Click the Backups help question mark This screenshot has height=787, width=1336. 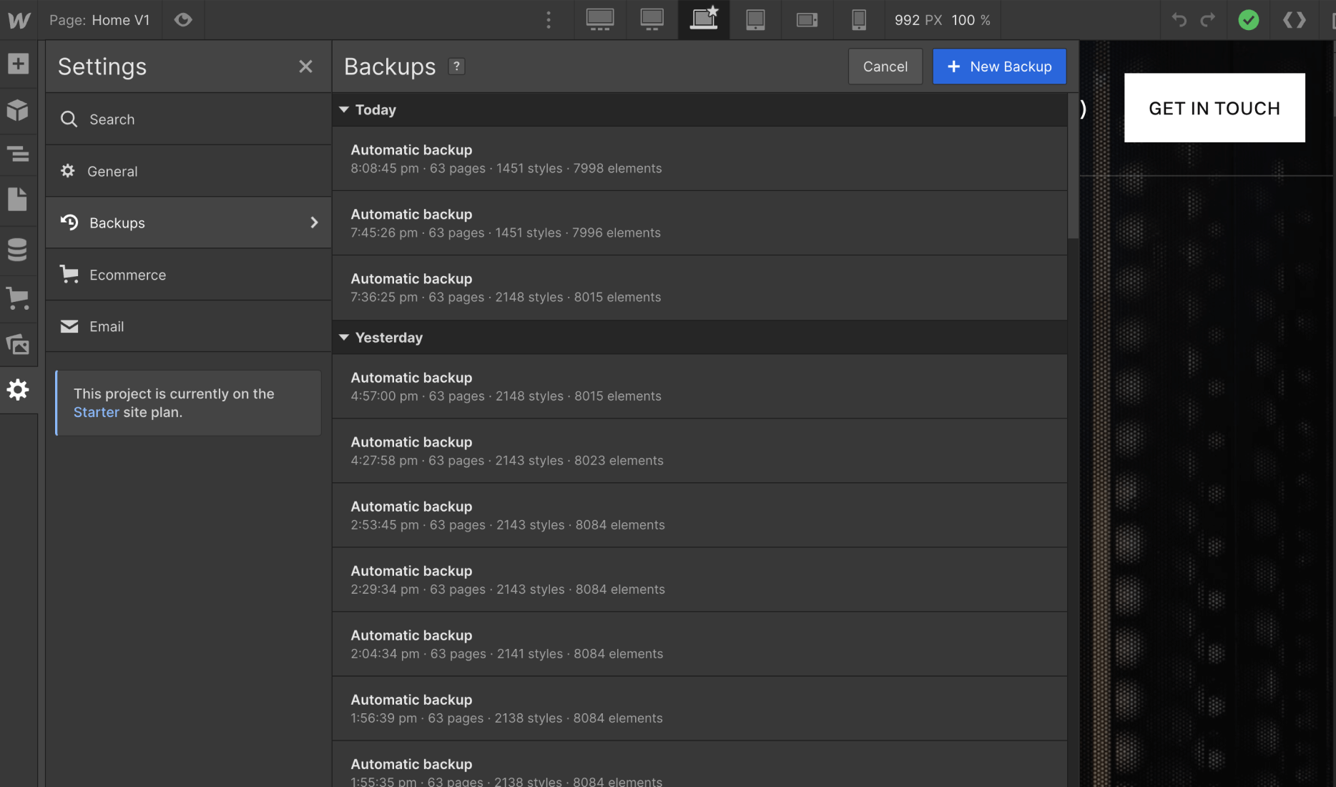tap(457, 66)
